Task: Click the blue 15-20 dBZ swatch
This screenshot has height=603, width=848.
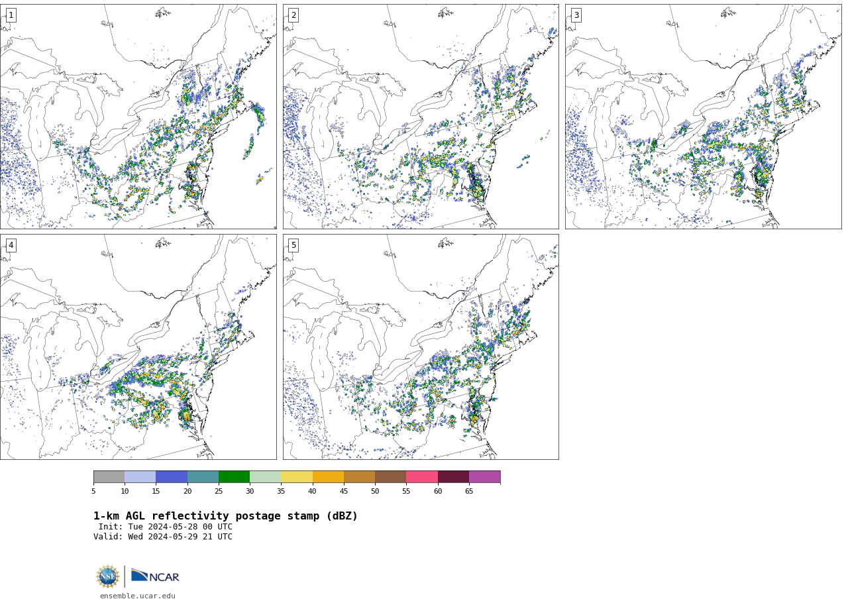Action: point(172,477)
